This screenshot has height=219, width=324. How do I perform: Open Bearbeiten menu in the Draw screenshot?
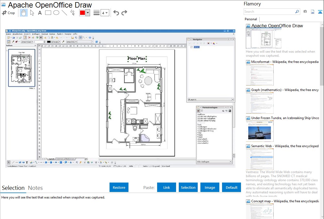18,34
